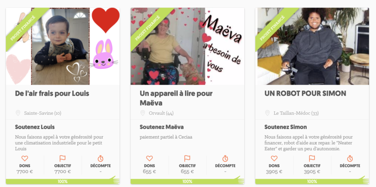Click the heart Dons icon on Maëva card

coord(149,158)
